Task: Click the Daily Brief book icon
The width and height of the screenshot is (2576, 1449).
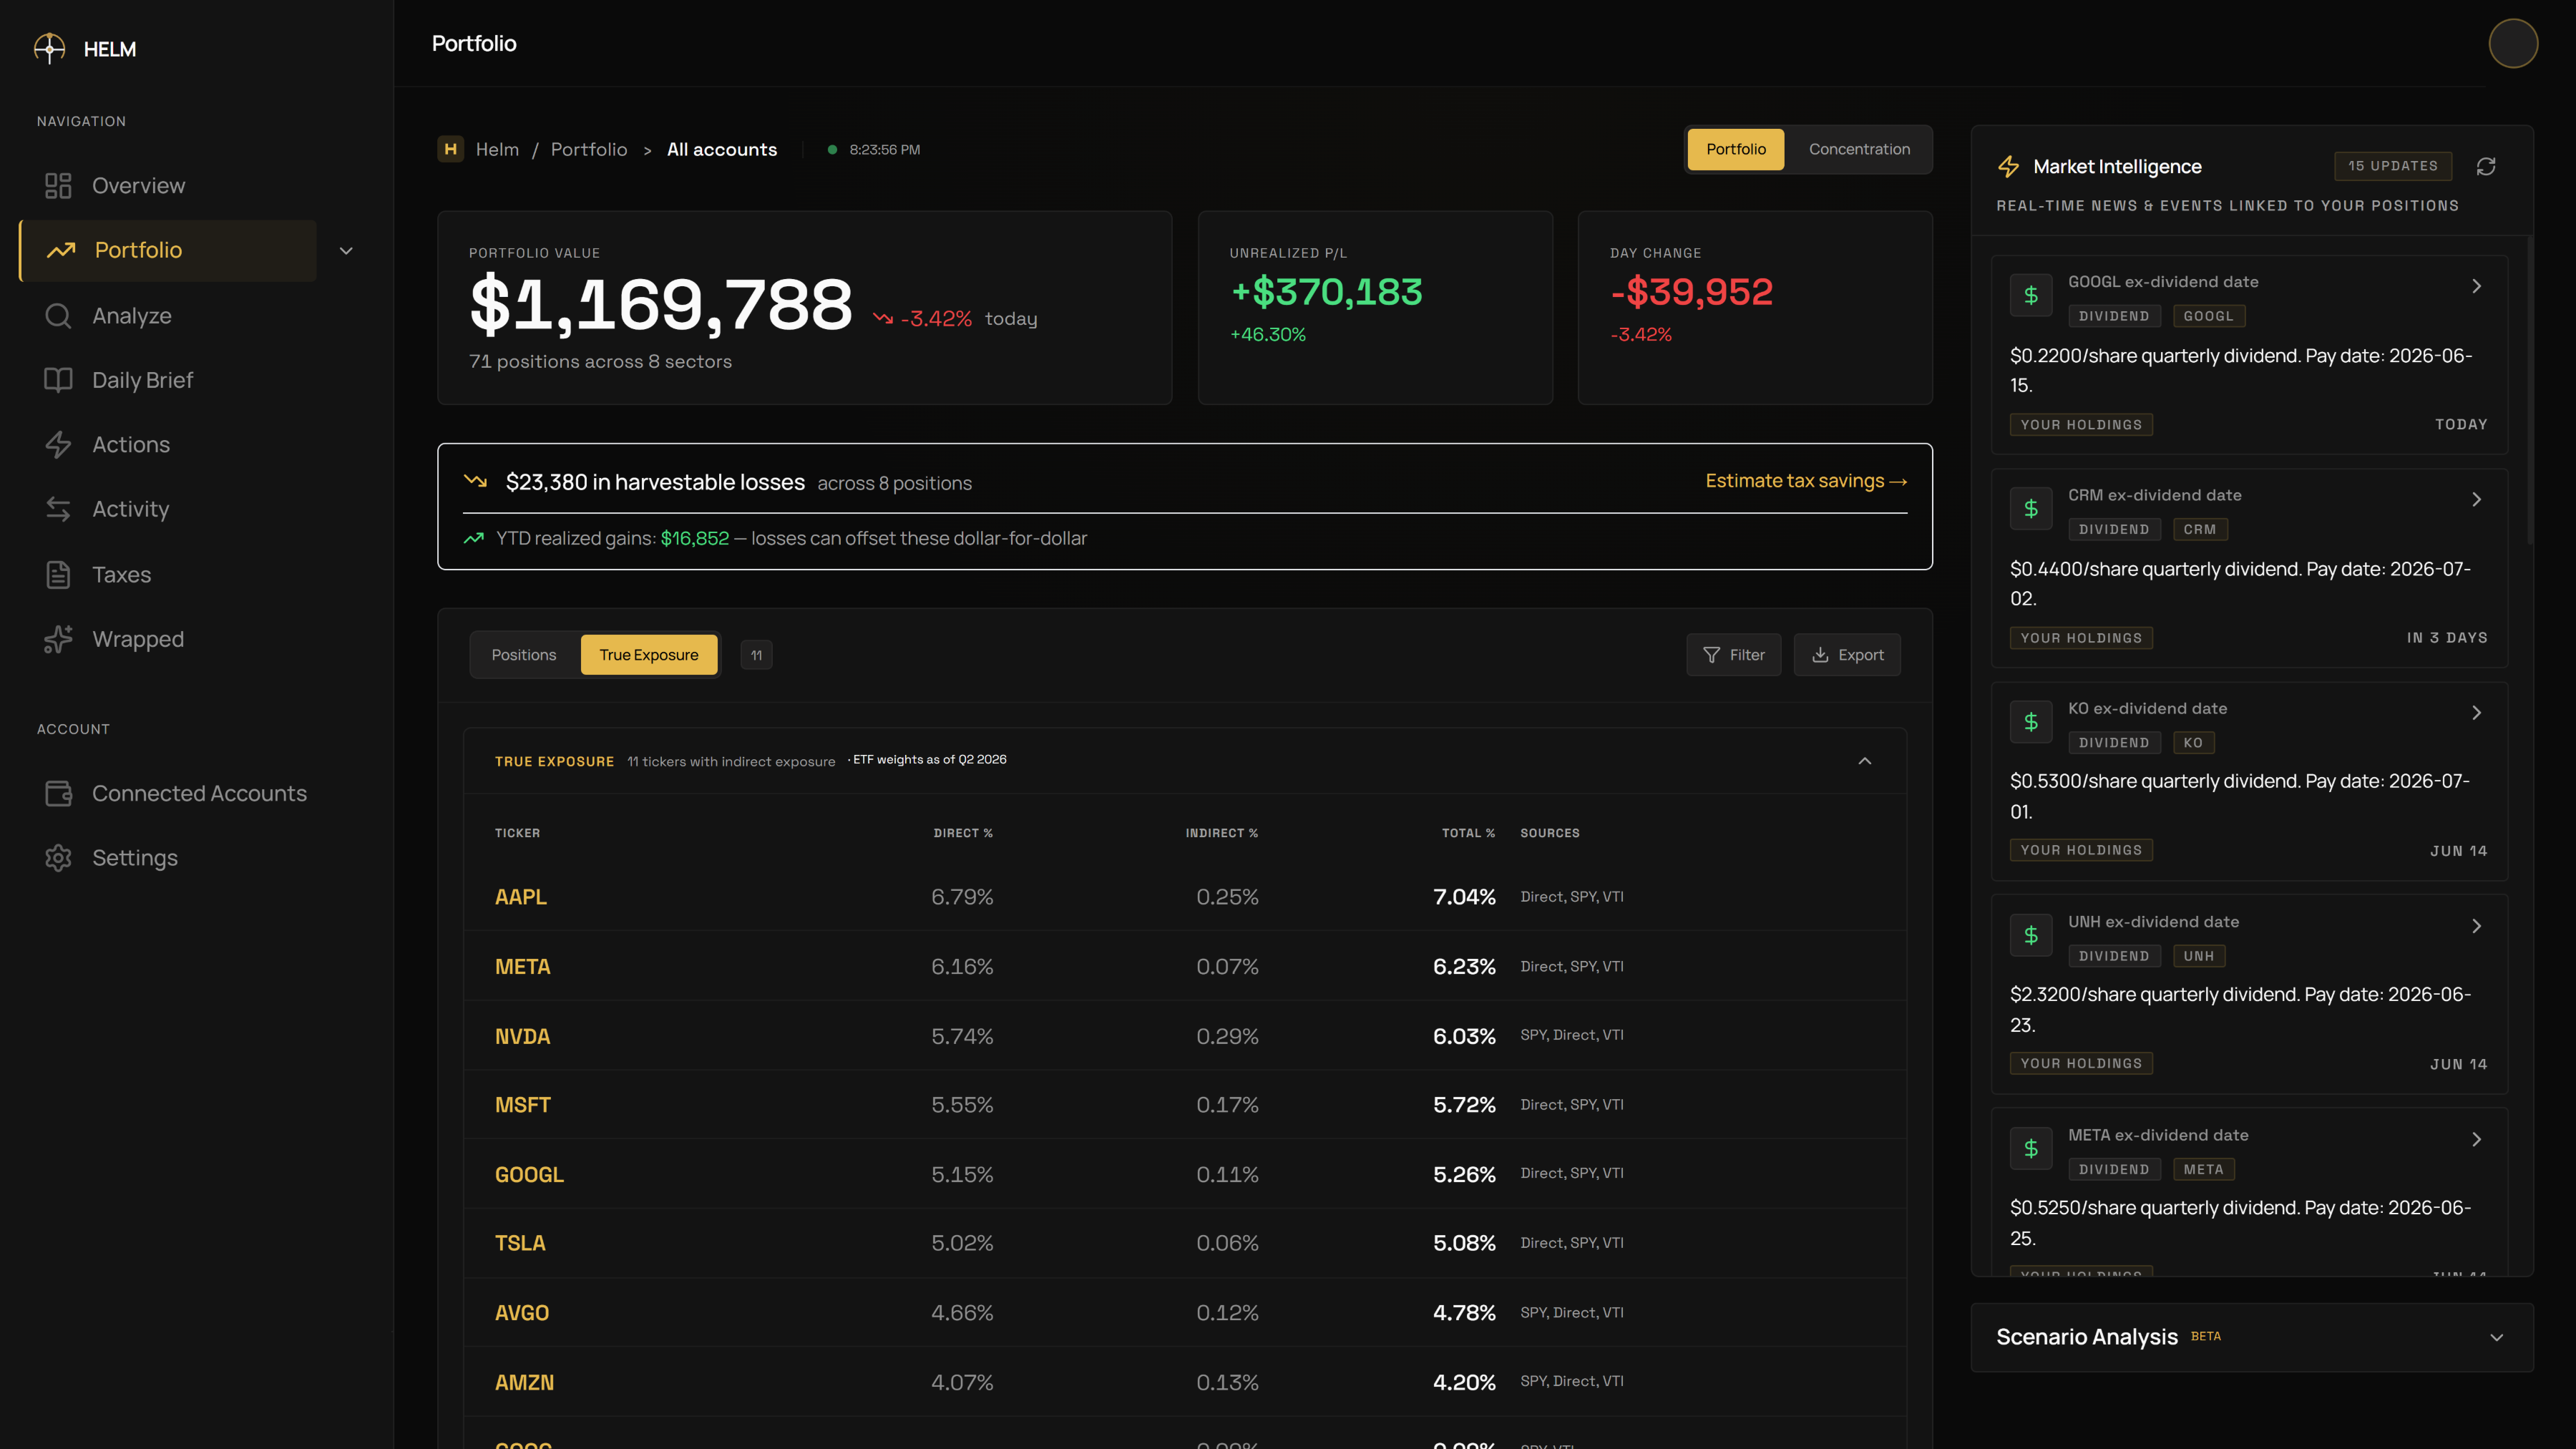Action: pyautogui.click(x=58, y=380)
